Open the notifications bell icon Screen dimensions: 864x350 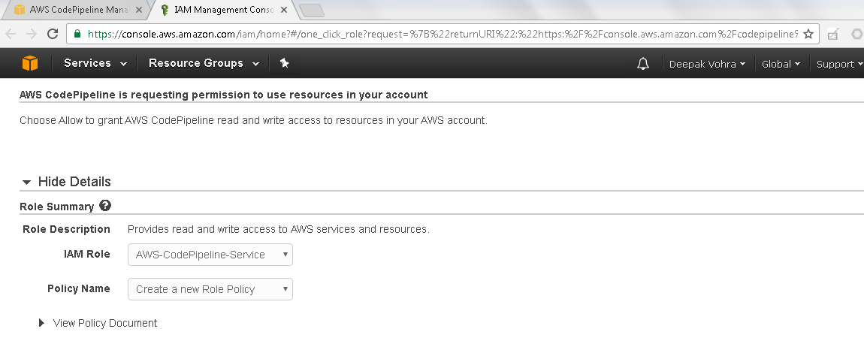[643, 64]
